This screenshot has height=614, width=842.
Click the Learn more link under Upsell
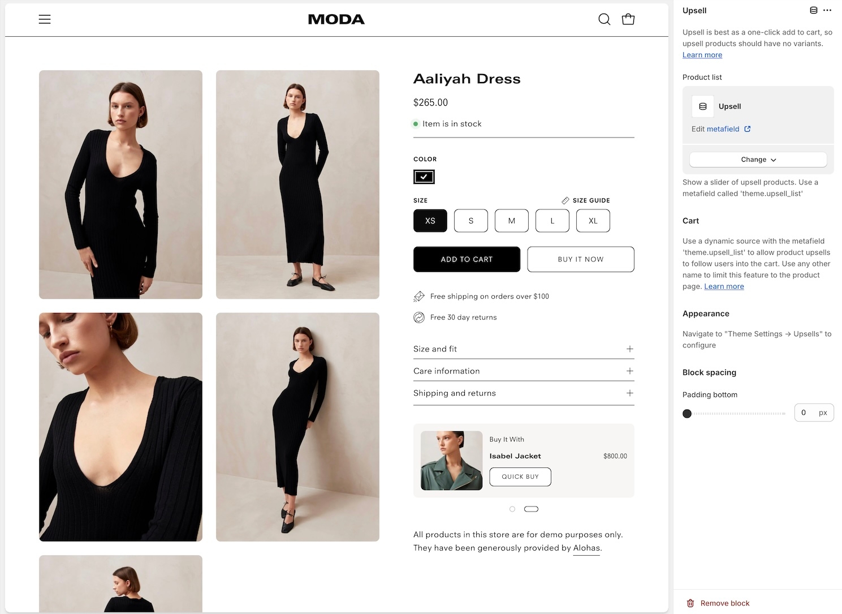[702, 55]
